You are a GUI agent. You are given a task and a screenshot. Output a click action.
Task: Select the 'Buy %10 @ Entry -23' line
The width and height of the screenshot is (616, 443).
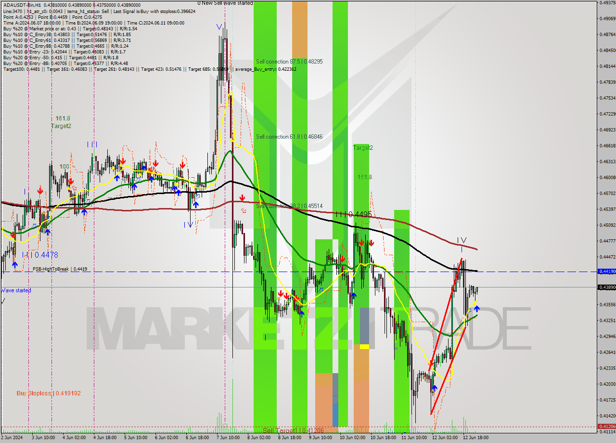pyautogui.click(x=64, y=52)
